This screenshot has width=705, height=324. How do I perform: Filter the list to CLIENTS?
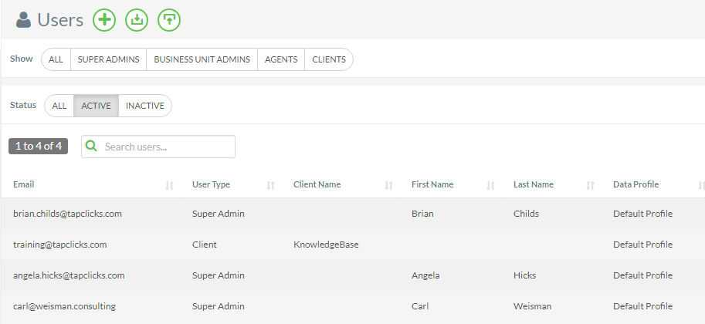tap(329, 59)
